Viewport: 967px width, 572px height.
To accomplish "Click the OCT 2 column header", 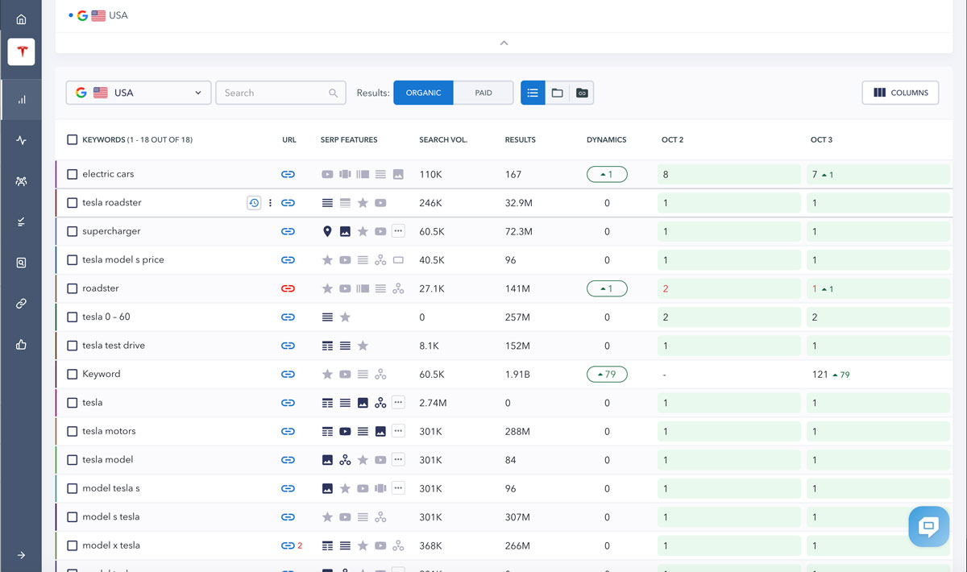I will pyautogui.click(x=673, y=139).
